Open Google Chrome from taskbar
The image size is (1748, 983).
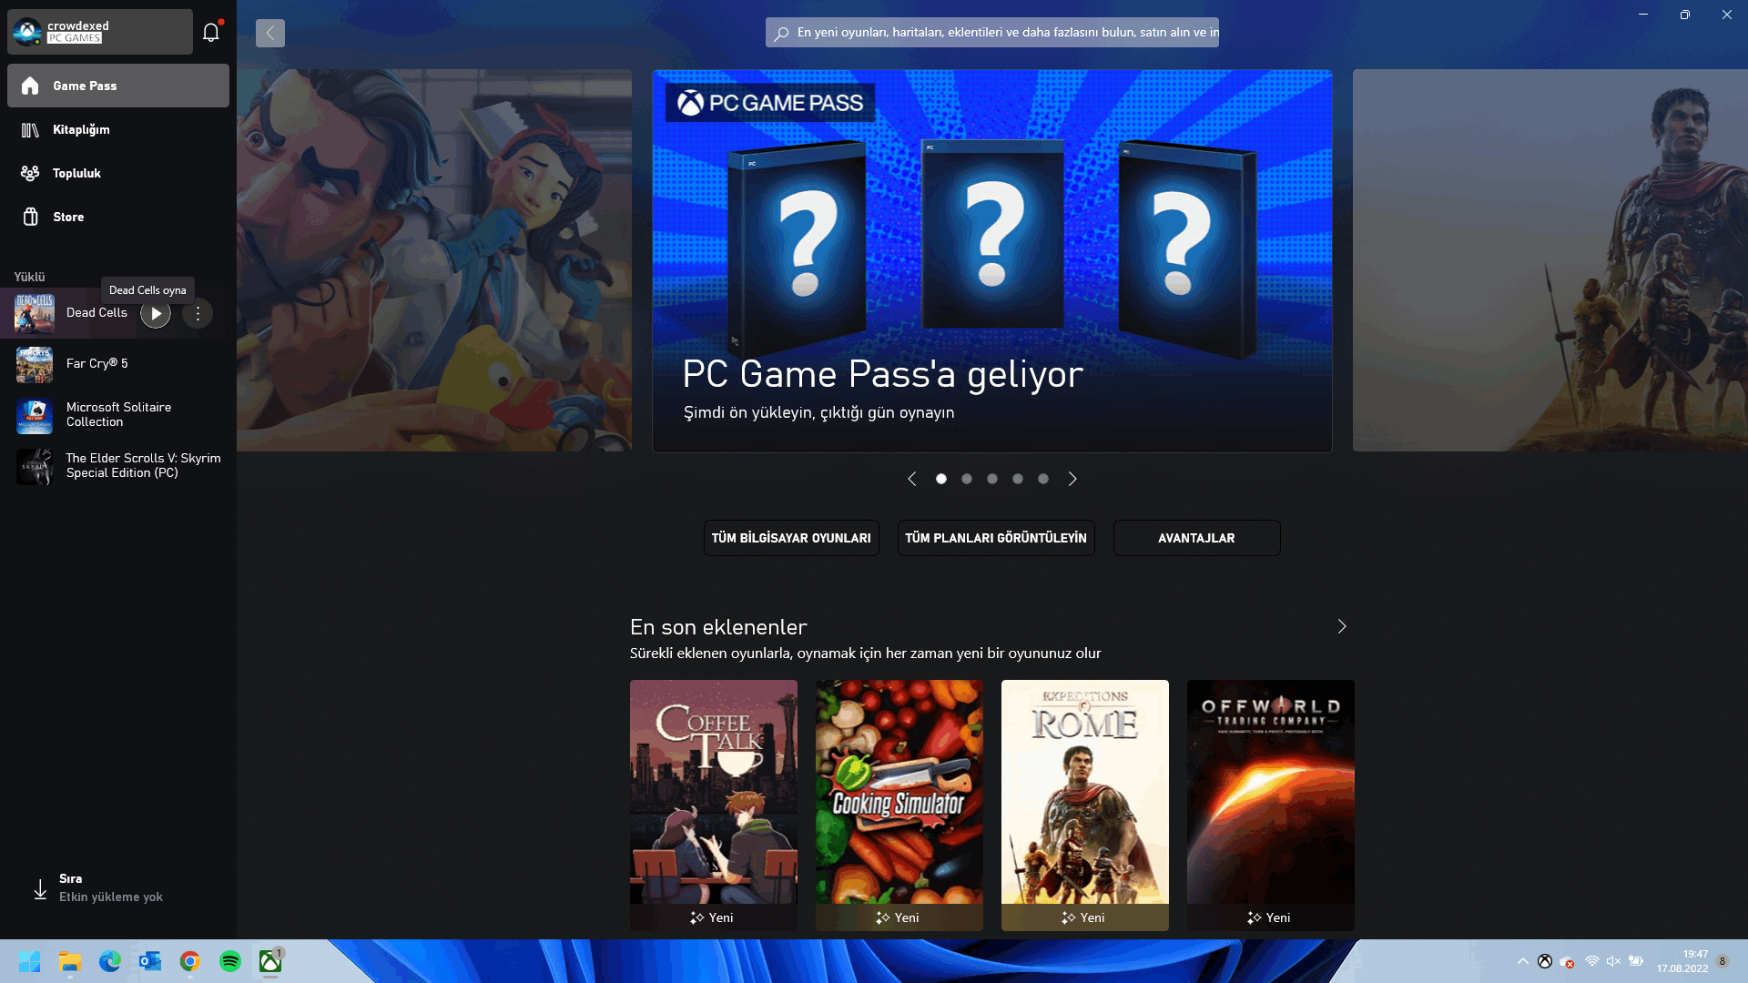click(x=190, y=961)
